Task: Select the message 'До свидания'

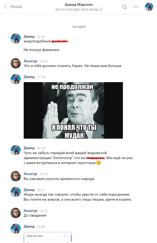Action: [35, 216]
